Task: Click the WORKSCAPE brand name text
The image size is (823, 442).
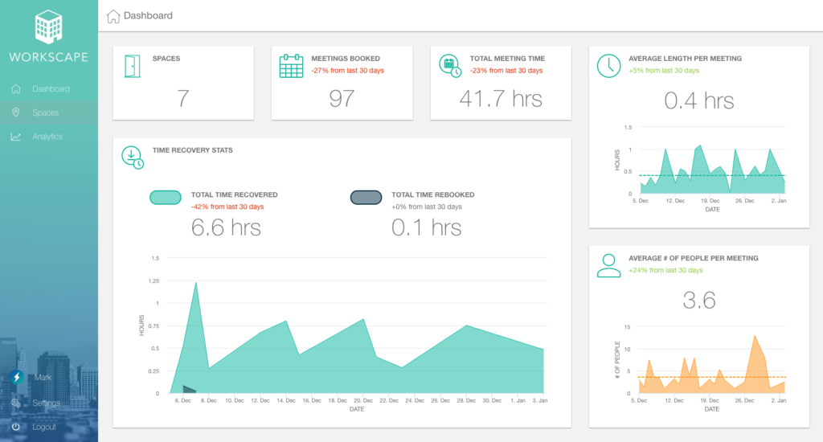Action: 49,57
